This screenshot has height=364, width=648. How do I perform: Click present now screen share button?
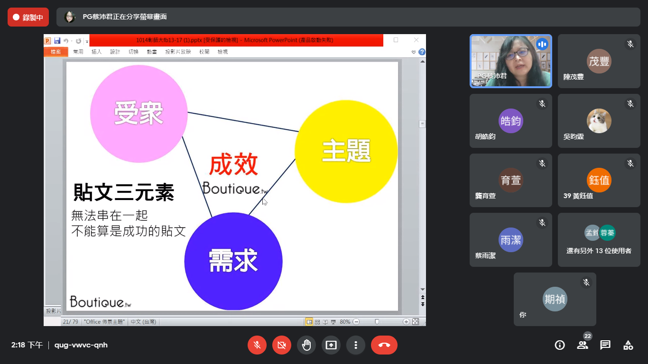point(331,345)
